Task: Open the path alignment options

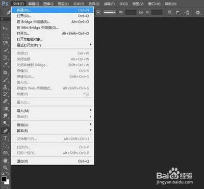Action: point(178,13)
